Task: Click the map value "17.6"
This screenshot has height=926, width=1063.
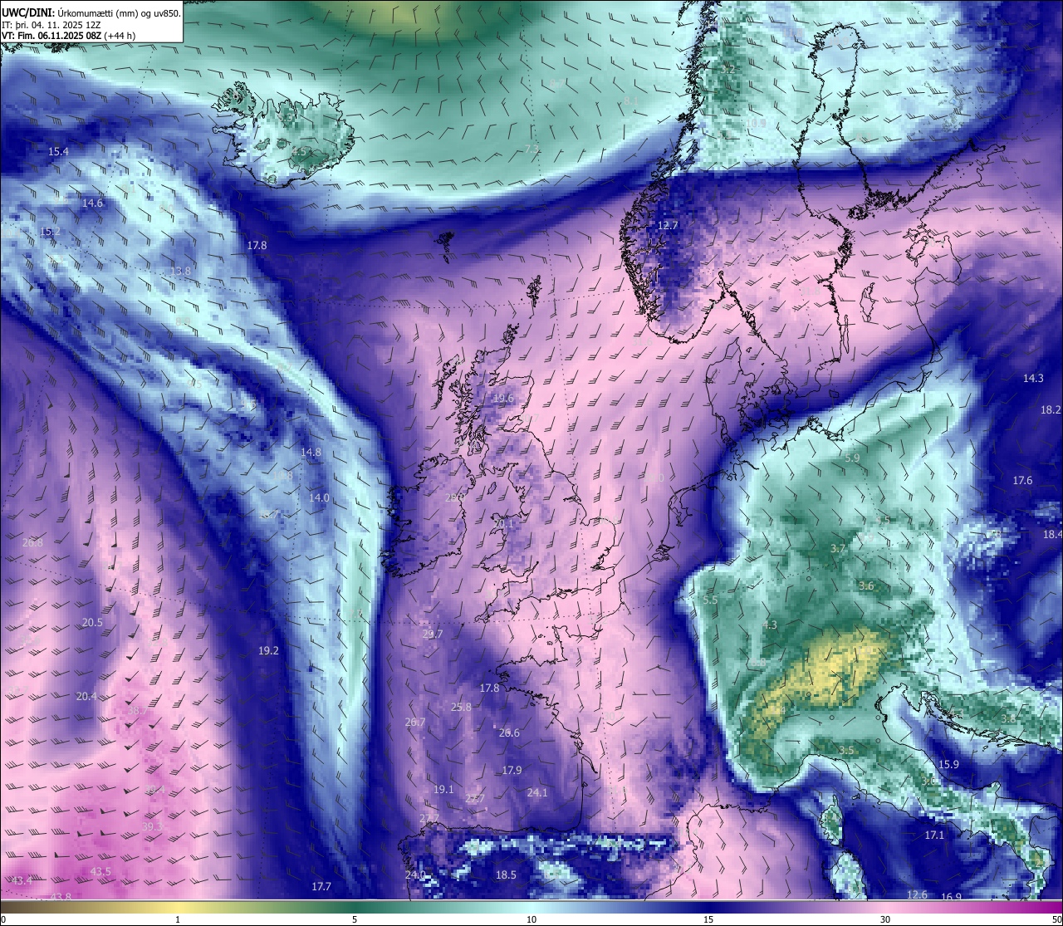Action: [x=1022, y=481]
